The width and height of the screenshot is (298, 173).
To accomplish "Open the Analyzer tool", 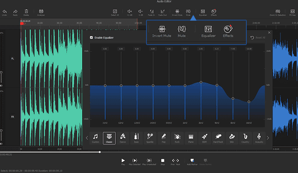I will click(x=41, y=11).
